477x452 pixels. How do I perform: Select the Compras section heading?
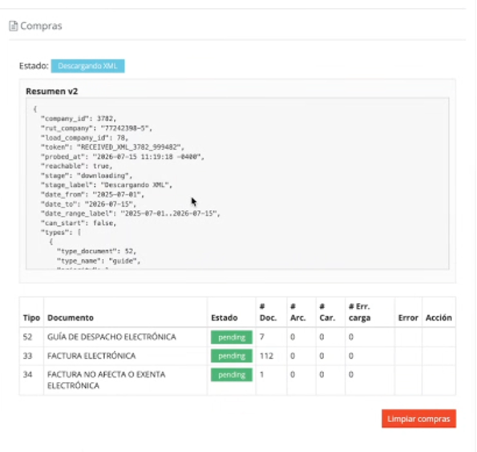(x=41, y=26)
